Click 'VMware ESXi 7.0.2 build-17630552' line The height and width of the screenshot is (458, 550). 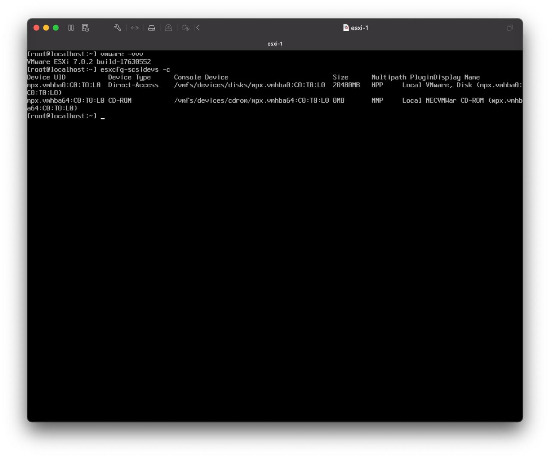[89, 62]
